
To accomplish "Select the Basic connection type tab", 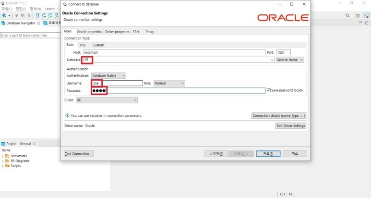I will [x=70, y=45].
